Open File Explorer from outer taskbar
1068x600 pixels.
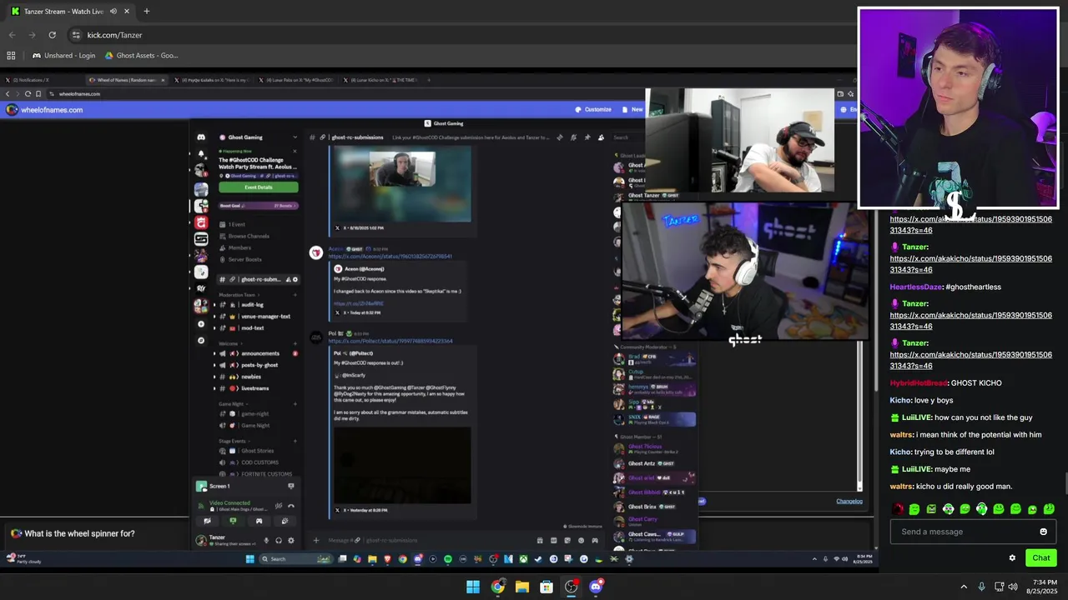pos(521,587)
